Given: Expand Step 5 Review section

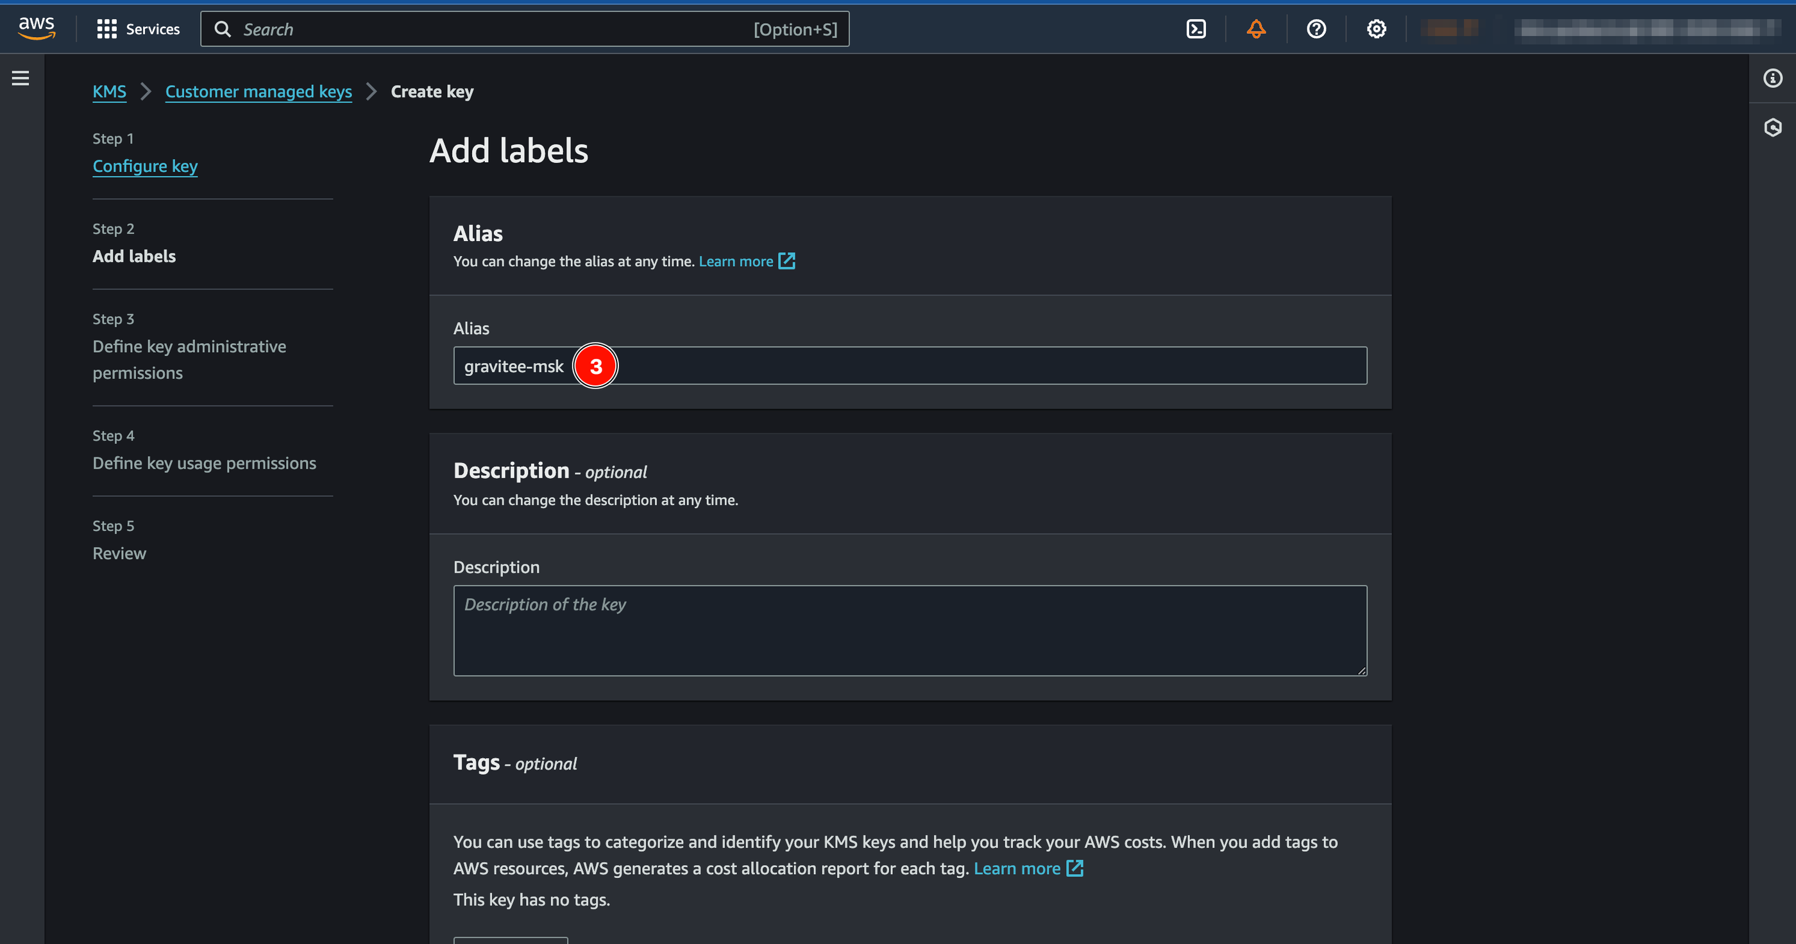Looking at the screenshot, I should 120,552.
